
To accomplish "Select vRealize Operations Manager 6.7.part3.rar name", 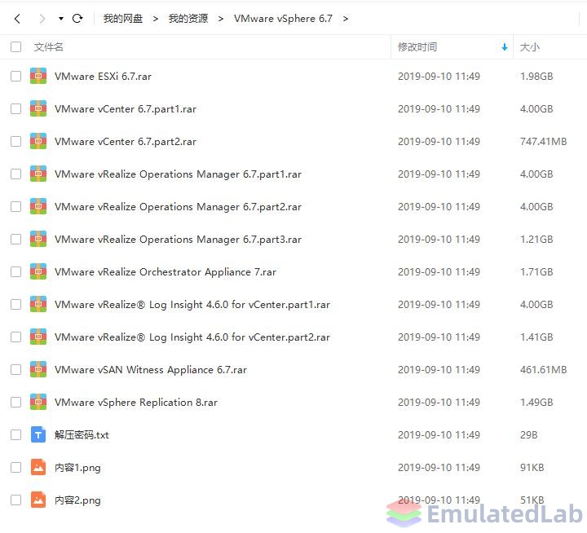I will coord(179,239).
